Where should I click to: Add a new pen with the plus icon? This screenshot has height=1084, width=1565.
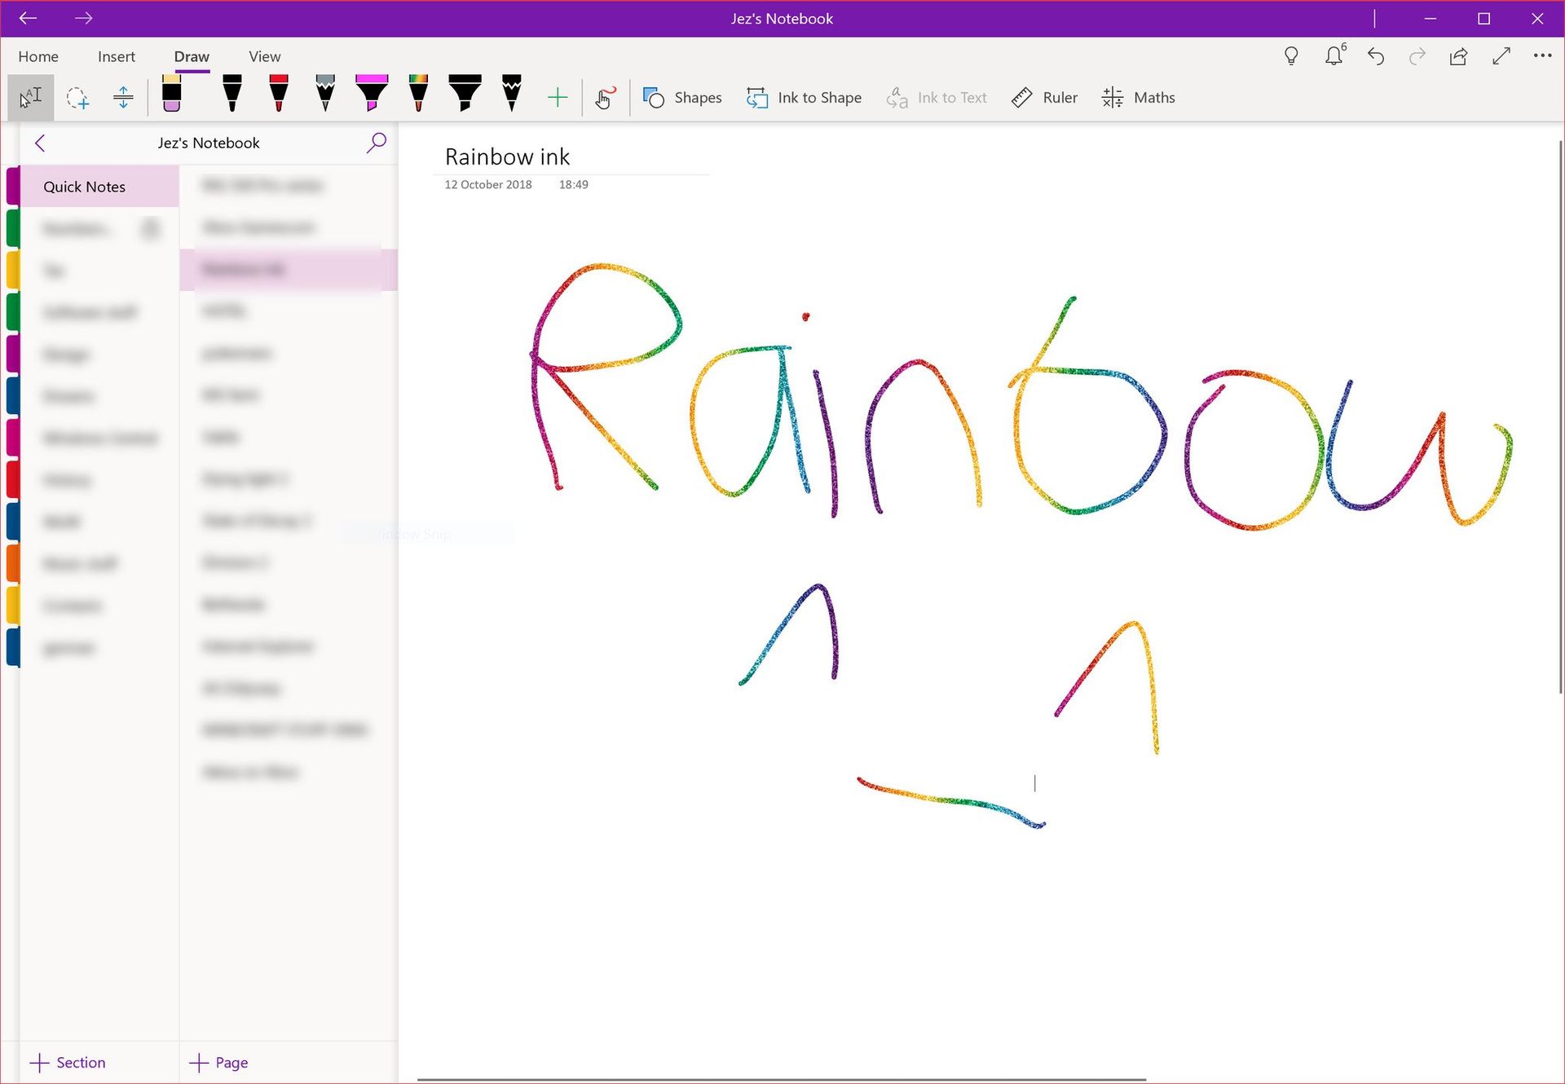[558, 97]
